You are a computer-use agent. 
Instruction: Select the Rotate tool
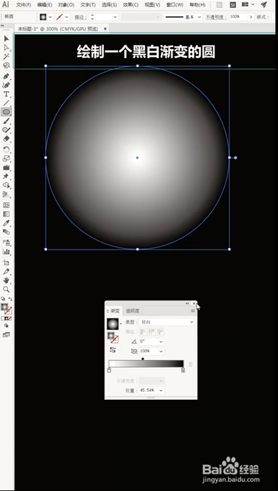pos(6,150)
